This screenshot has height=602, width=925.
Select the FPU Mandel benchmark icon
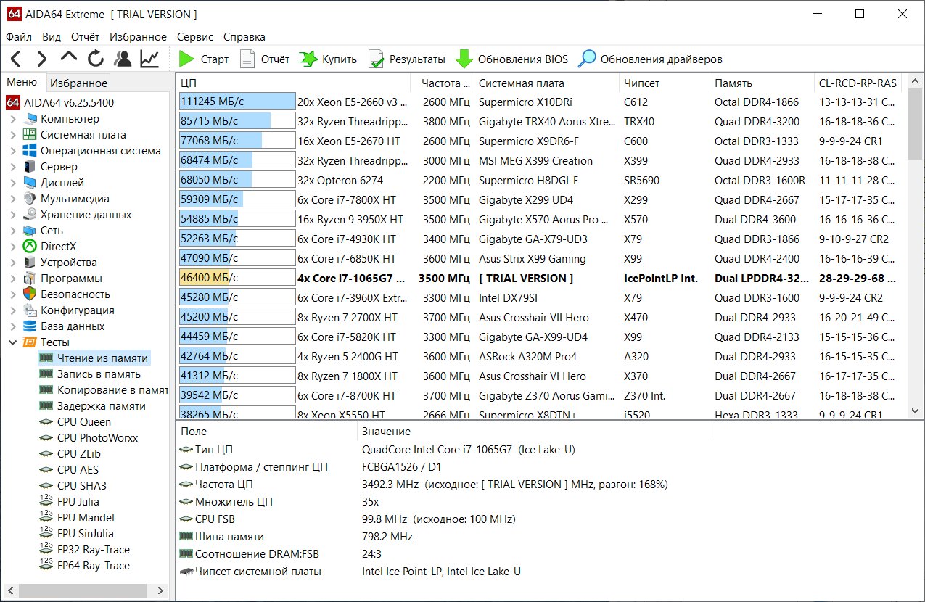click(x=46, y=518)
